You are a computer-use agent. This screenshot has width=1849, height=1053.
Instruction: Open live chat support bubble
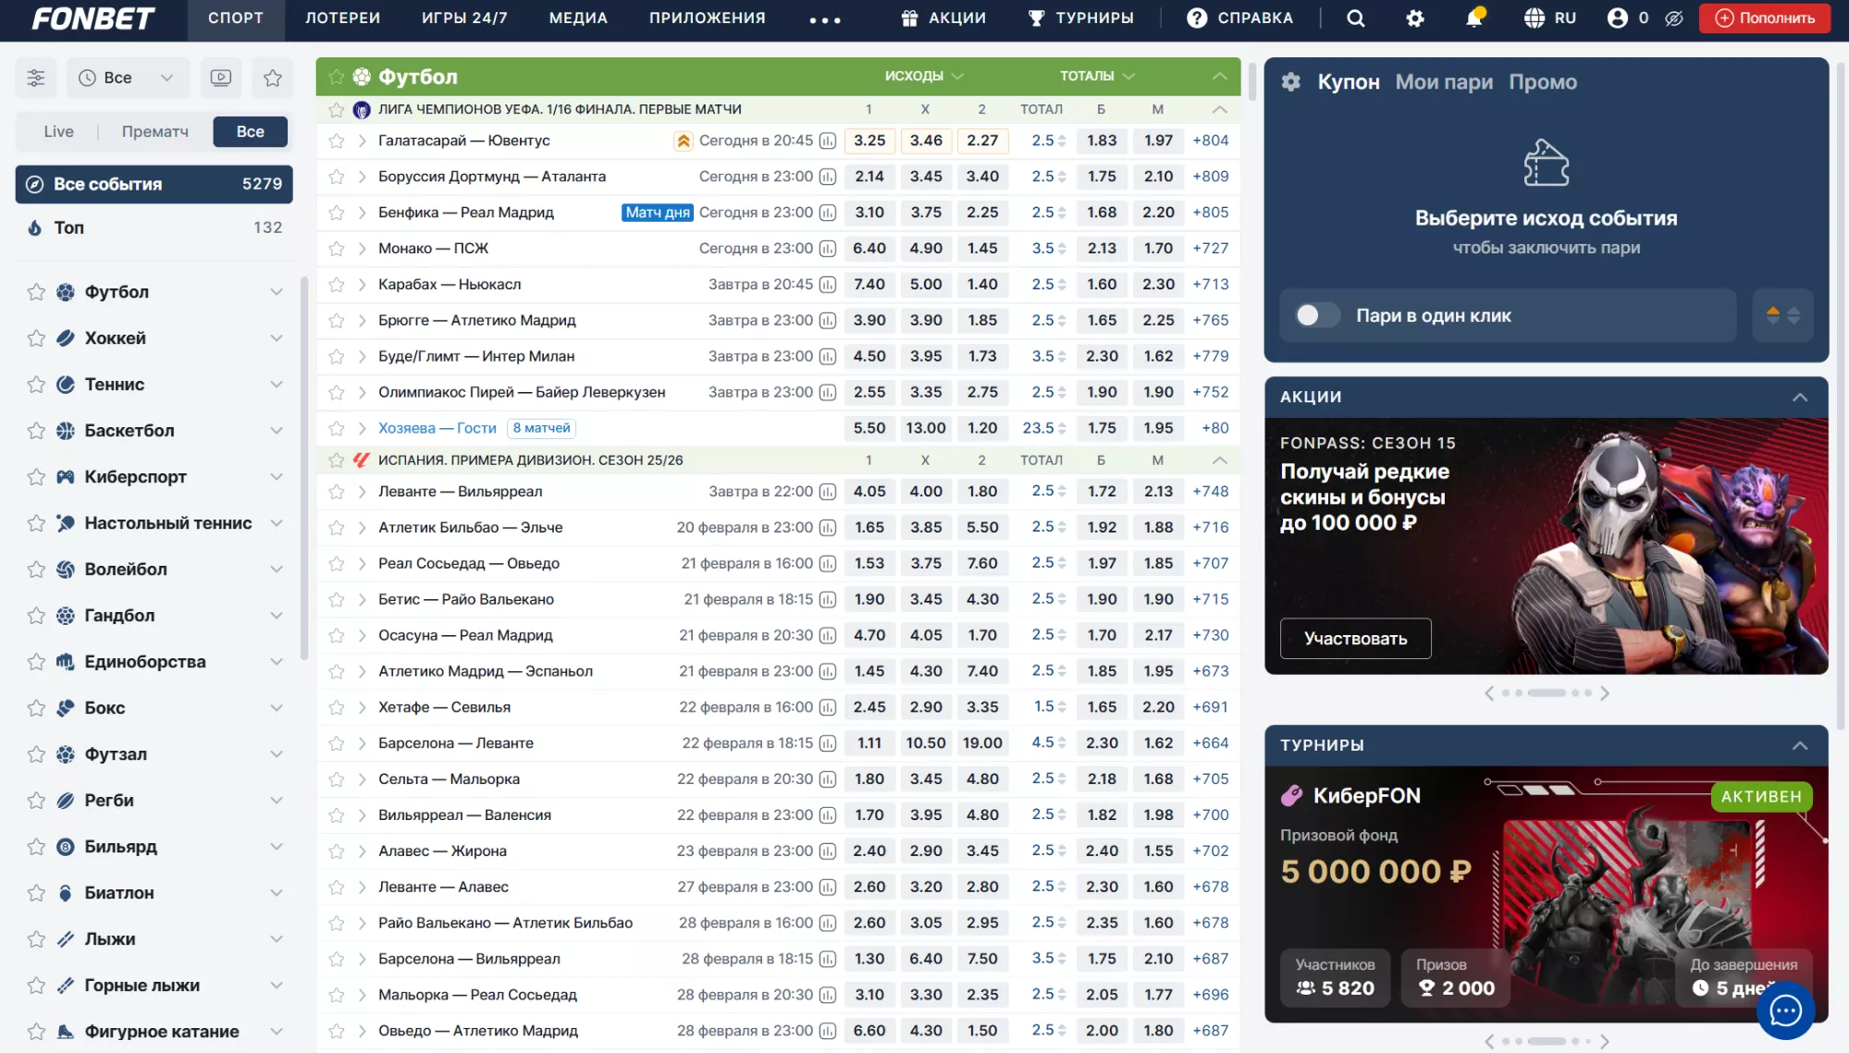pos(1784,1010)
